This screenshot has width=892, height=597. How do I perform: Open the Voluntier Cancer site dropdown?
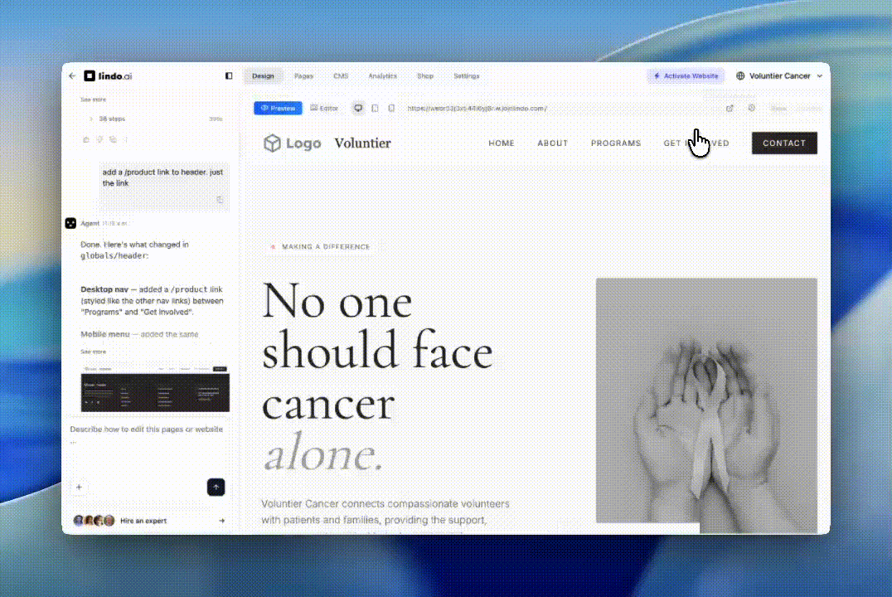[x=779, y=75]
